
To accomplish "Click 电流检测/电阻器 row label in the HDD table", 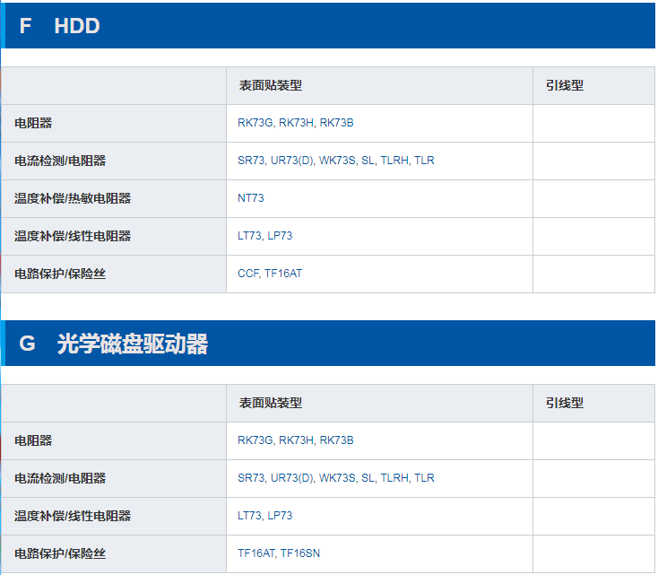I will [x=60, y=161].
